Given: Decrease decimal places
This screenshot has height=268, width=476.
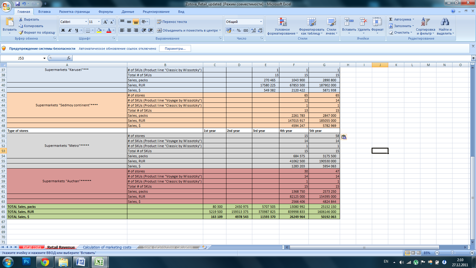Looking at the screenshot, I should tap(260, 30).
